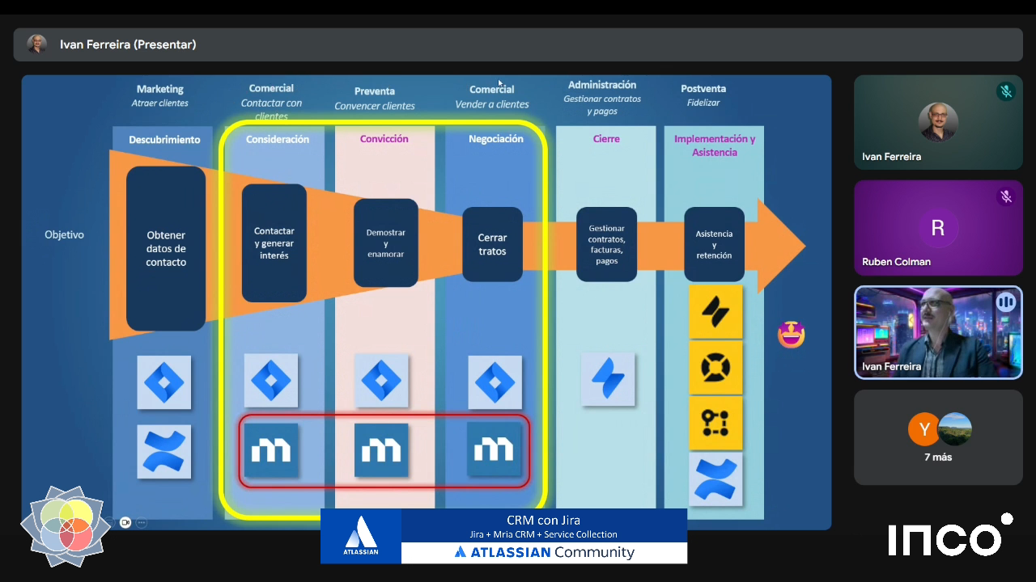Select the Mria CRM icon under Consideración
1036x582 pixels.
270,450
